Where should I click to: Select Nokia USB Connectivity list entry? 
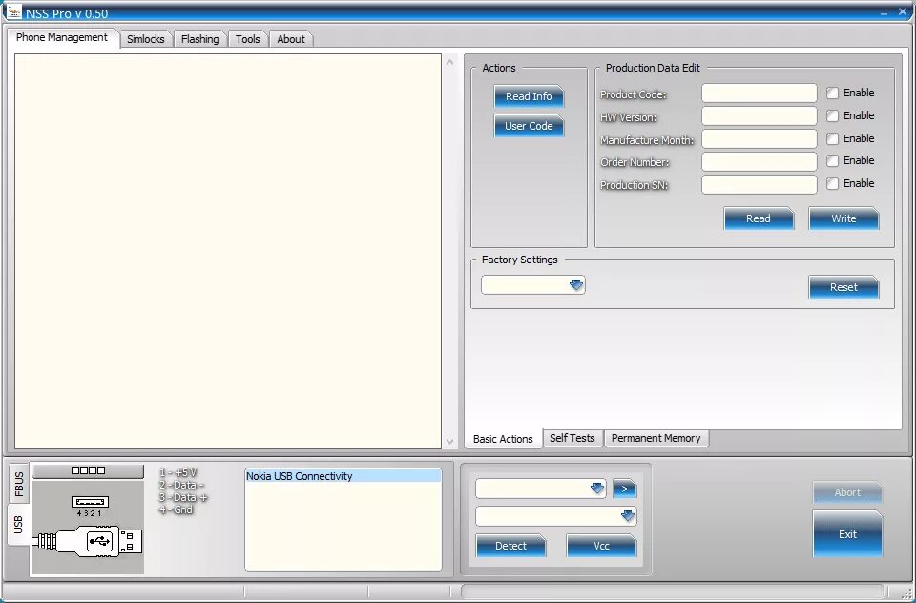pos(343,476)
